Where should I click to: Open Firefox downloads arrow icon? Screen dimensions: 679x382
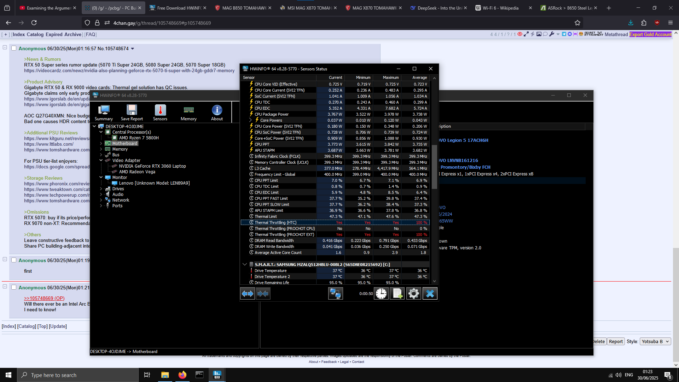(631, 23)
